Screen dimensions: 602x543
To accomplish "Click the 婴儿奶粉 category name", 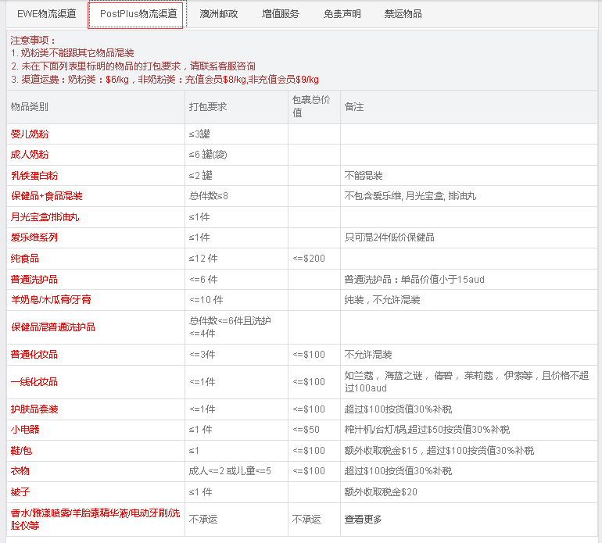I will tap(30, 134).
